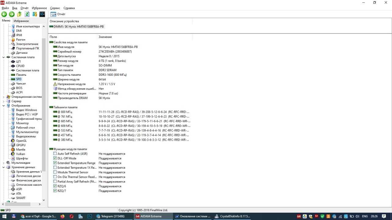Open the CPUID page

click(x=20, y=66)
